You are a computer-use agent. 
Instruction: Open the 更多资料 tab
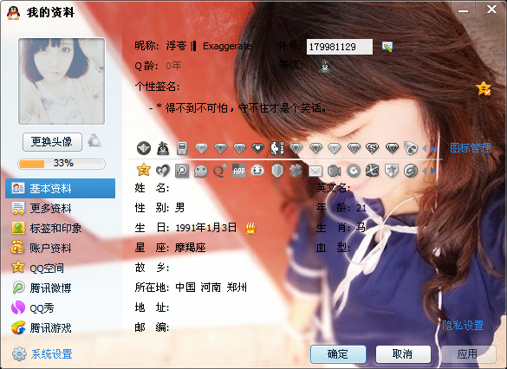(x=60, y=208)
